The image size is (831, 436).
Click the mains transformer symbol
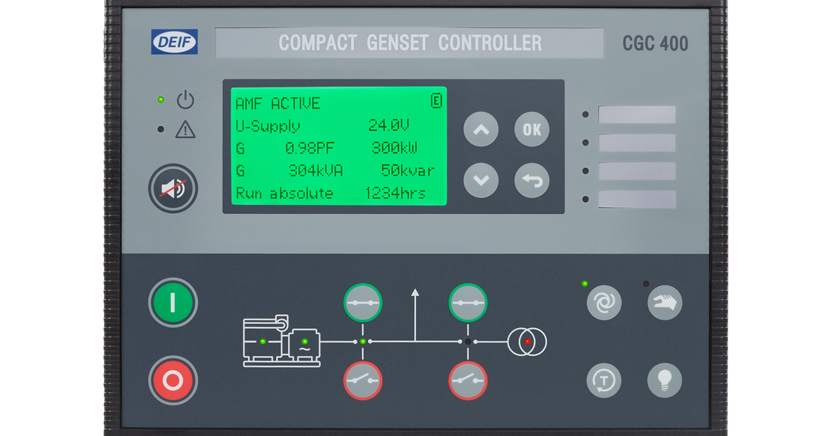[527, 341]
